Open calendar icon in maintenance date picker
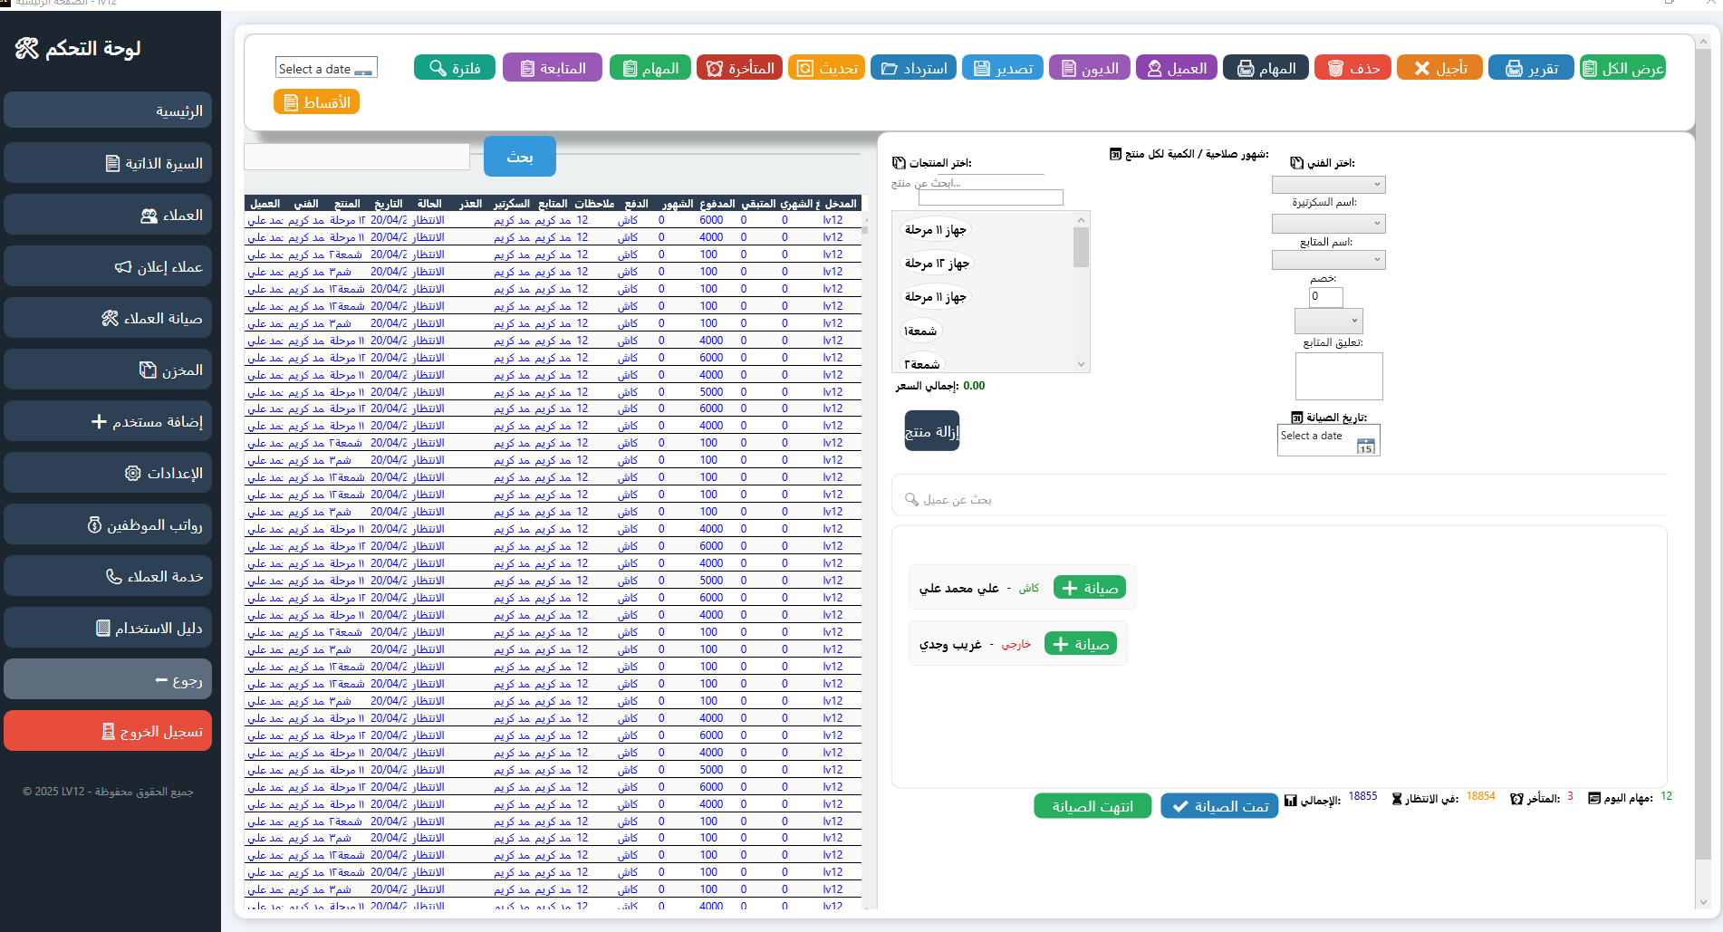The width and height of the screenshot is (1723, 932). coord(1365,446)
